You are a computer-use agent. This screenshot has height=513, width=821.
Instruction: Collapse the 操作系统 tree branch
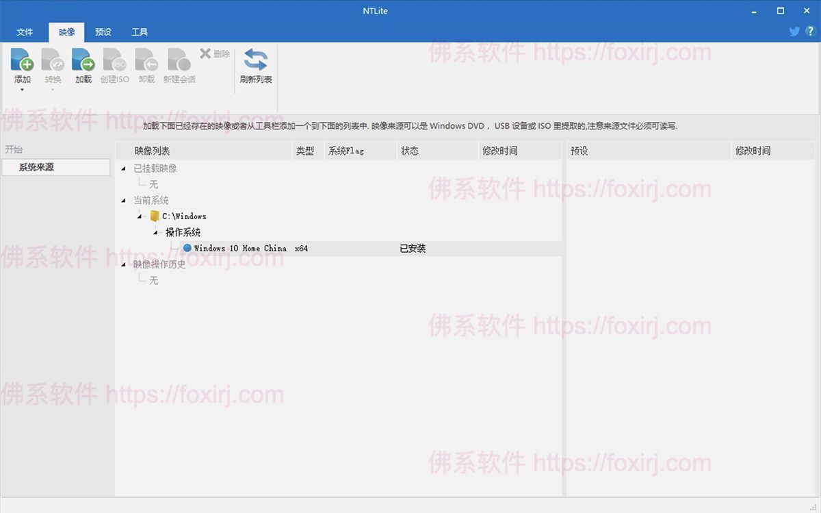(x=156, y=232)
